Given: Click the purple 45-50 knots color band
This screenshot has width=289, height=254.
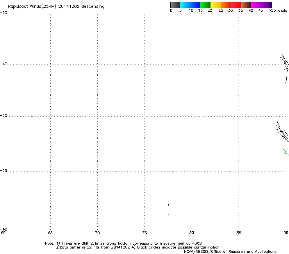Looking at the screenshot, I should 266,5.
